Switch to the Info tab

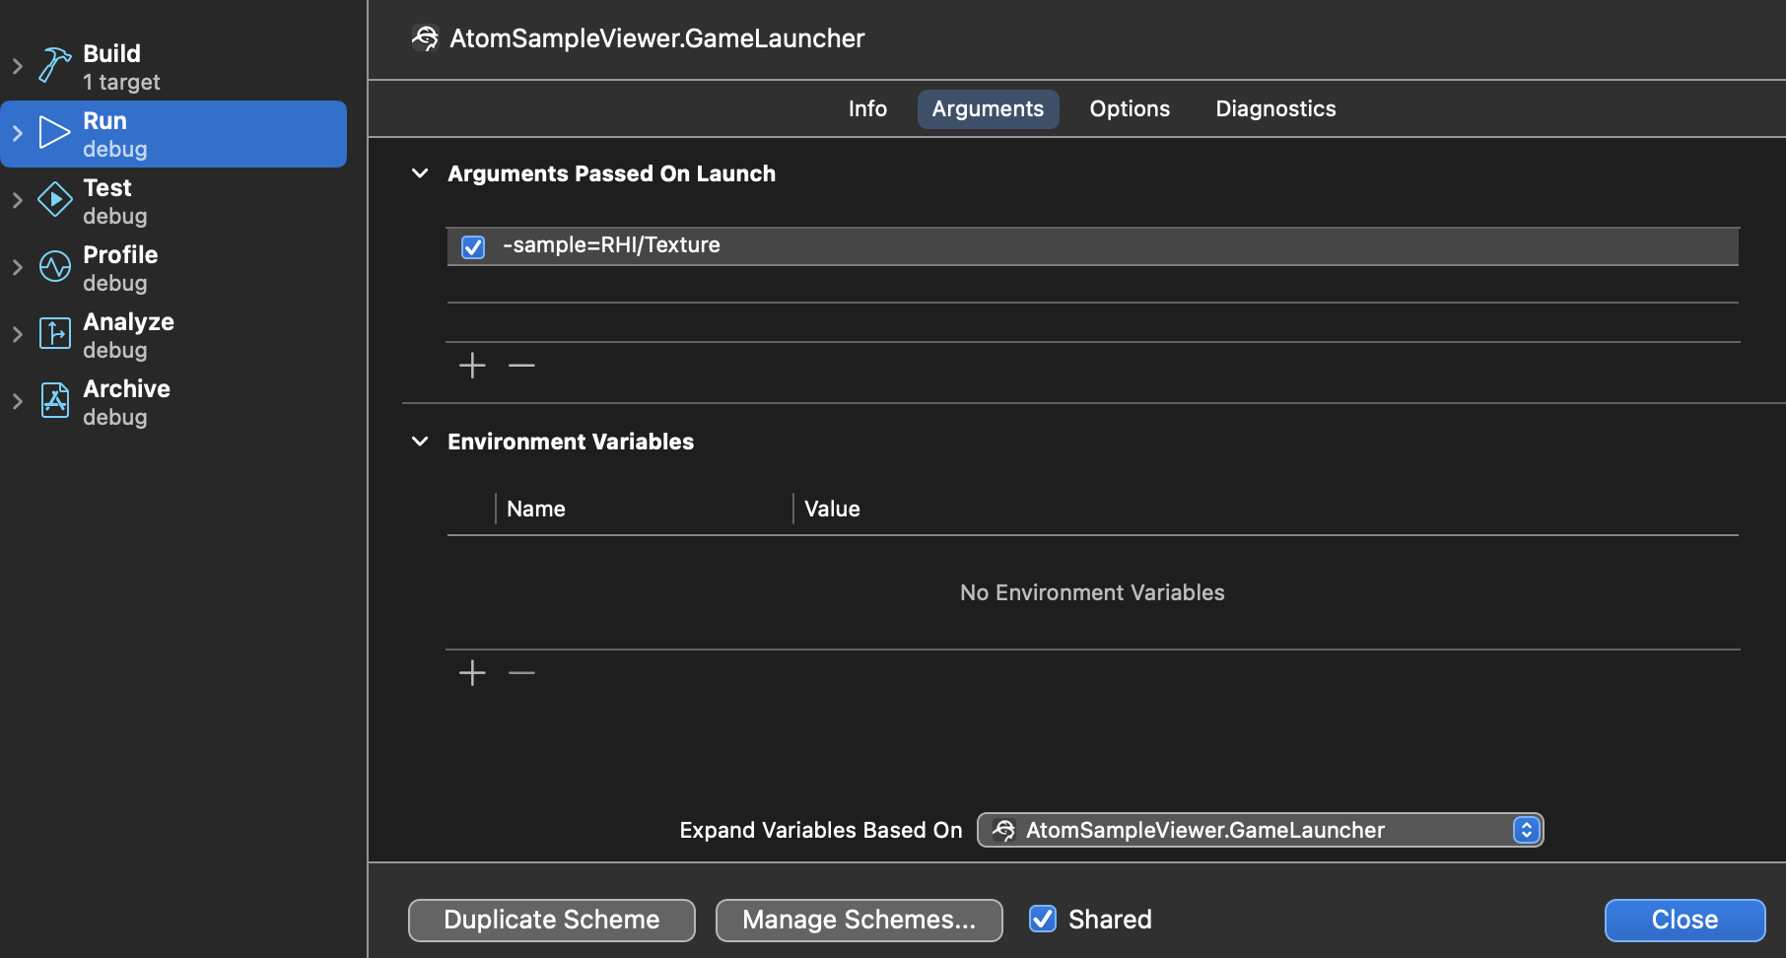coord(867,108)
